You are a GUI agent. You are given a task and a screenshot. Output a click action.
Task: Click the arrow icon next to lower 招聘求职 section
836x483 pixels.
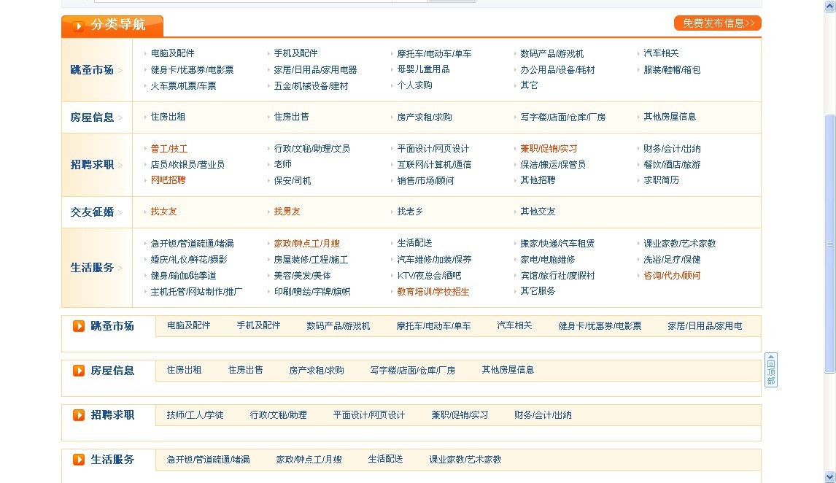[78, 414]
